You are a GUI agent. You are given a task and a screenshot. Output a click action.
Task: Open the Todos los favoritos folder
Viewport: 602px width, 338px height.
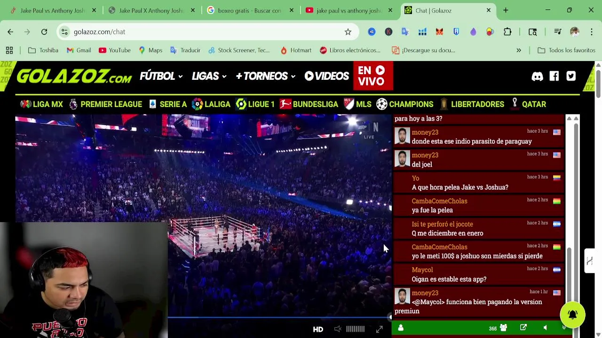[x=566, y=50]
